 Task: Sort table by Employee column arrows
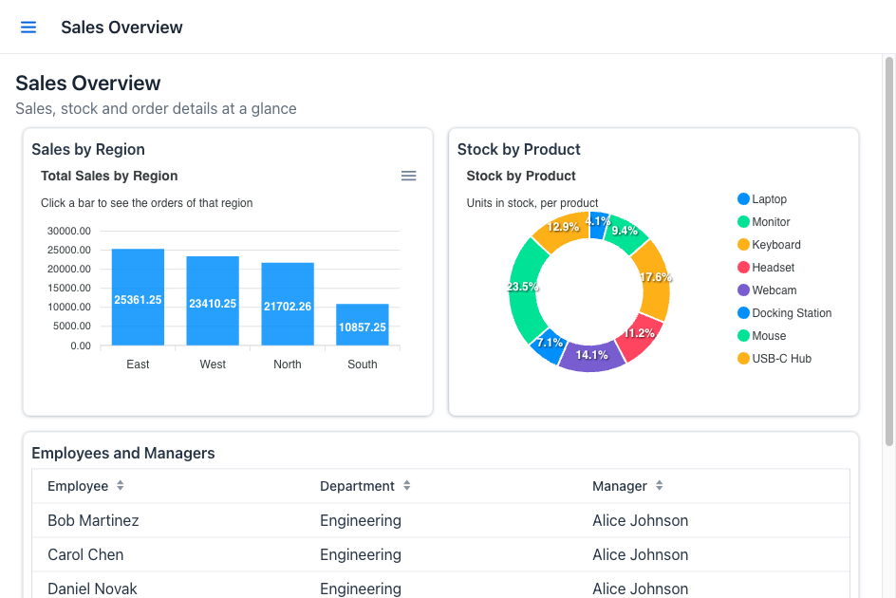tap(120, 486)
